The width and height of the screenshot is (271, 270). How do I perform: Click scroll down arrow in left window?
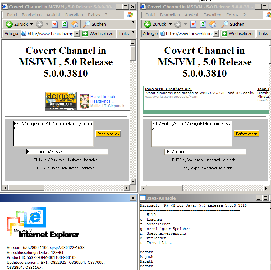[x=133, y=181]
